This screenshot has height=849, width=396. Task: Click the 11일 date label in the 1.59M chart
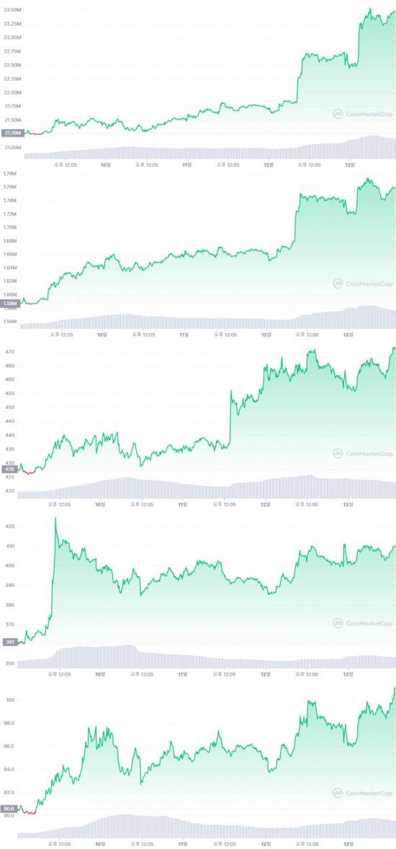click(184, 335)
